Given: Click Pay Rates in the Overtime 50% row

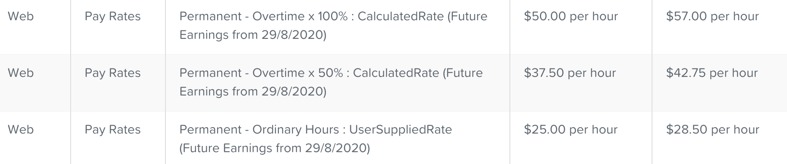Looking at the screenshot, I should (113, 74).
